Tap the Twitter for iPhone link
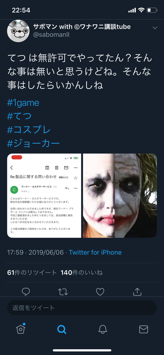This screenshot has height=355, width=164. coord(95,252)
